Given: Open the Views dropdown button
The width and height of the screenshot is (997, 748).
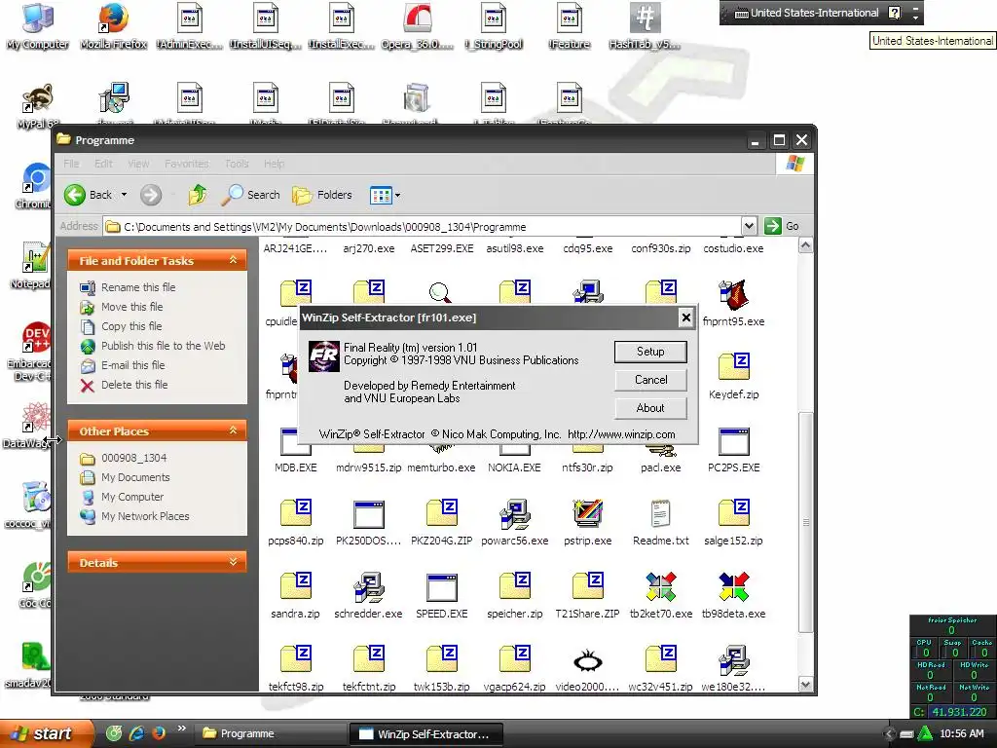Looking at the screenshot, I should coord(385,195).
